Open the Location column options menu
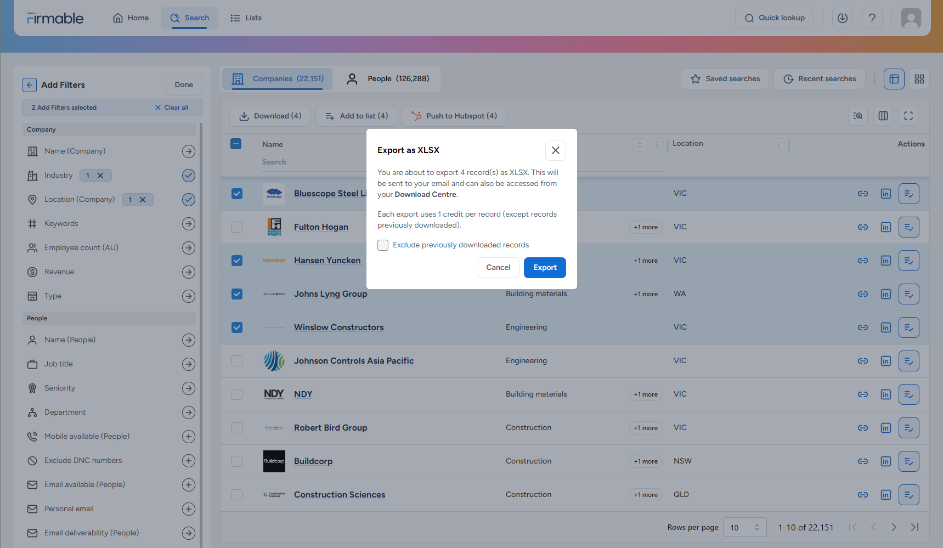Screen dimensions: 943x548 pos(778,145)
